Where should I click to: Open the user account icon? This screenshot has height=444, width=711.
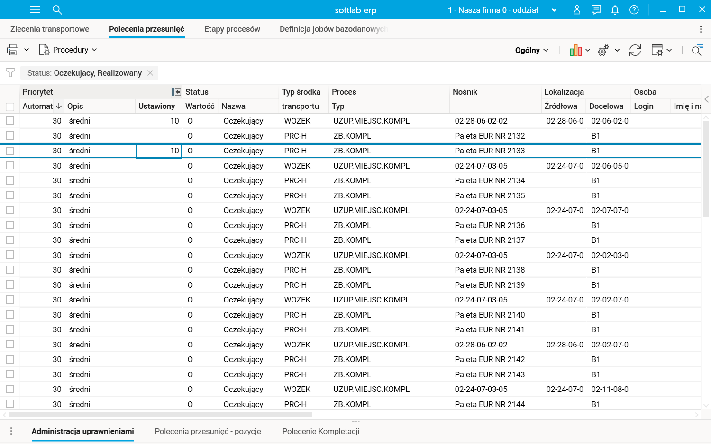(x=577, y=10)
